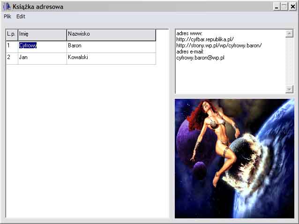Image resolution: width=299 pixels, height=224 pixels.
Task: Select the highlighted Cyfrowy name cell
Action: click(42, 47)
